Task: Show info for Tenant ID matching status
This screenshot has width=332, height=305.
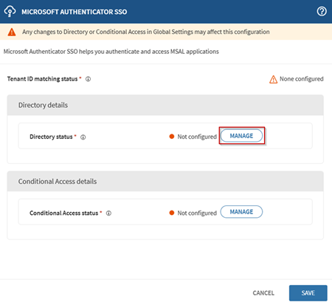Action: (88, 79)
